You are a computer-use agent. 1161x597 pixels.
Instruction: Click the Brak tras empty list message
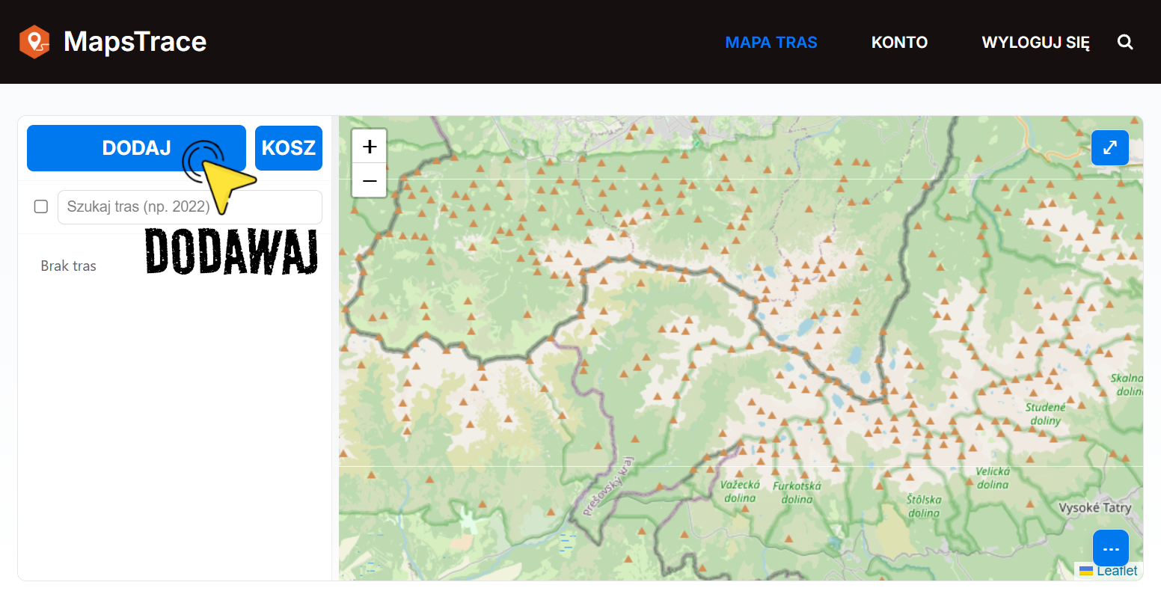coord(69,266)
